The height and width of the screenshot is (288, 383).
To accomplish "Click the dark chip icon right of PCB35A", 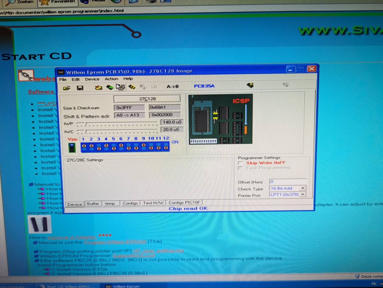I will 250,85.
